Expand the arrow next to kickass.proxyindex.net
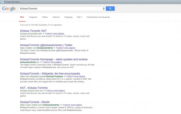This screenshot has width=181, height=114. [43, 34]
